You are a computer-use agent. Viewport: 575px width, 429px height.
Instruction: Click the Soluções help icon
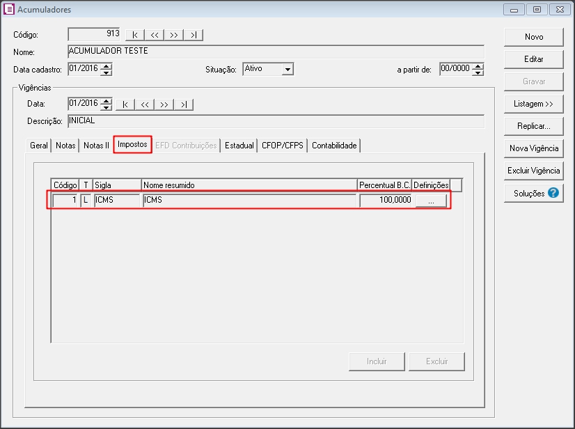pyautogui.click(x=554, y=193)
